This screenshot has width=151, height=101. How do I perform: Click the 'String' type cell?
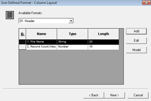click(73, 42)
